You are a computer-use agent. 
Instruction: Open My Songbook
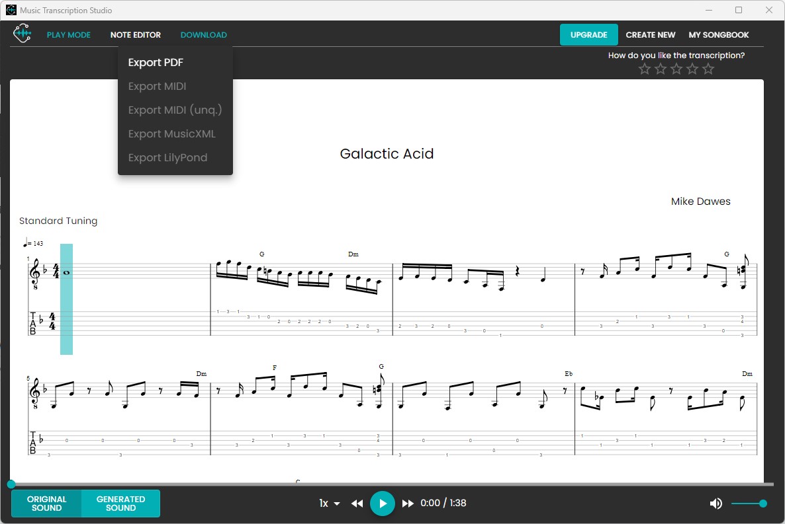coord(719,34)
